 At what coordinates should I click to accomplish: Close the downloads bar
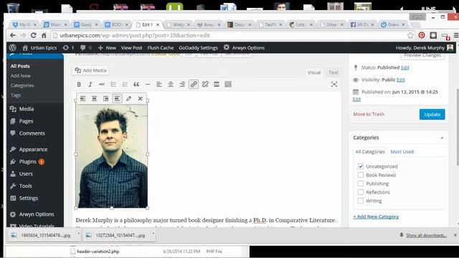tap(455, 235)
